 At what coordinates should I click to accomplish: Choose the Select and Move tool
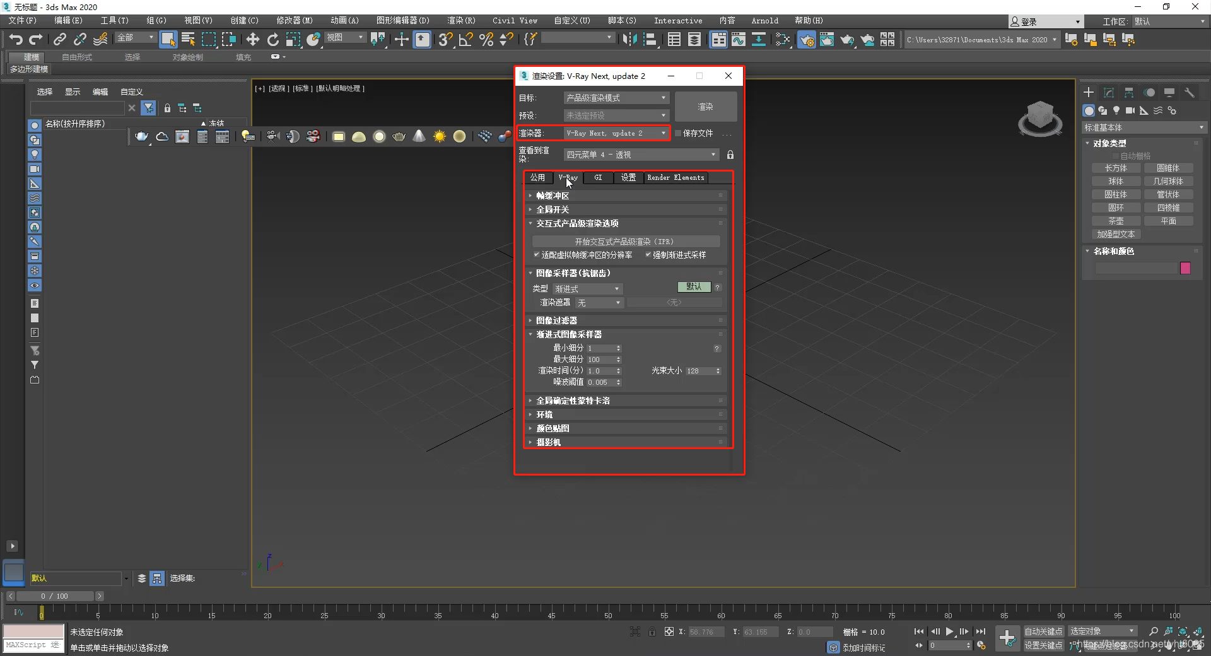click(x=252, y=40)
